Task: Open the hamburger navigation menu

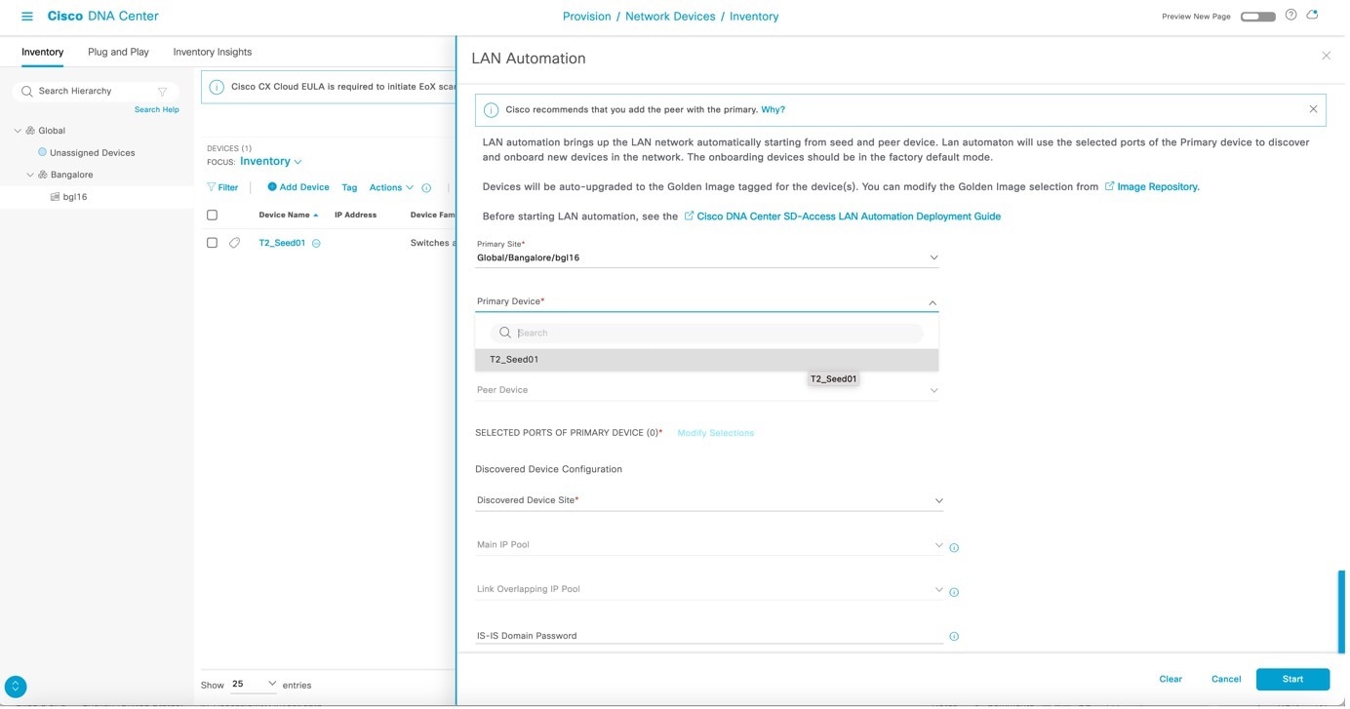Action: (27, 17)
